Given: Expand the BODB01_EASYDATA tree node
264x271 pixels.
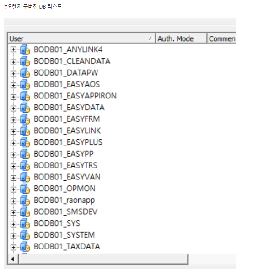Looking at the screenshot, I should point(13,108).
